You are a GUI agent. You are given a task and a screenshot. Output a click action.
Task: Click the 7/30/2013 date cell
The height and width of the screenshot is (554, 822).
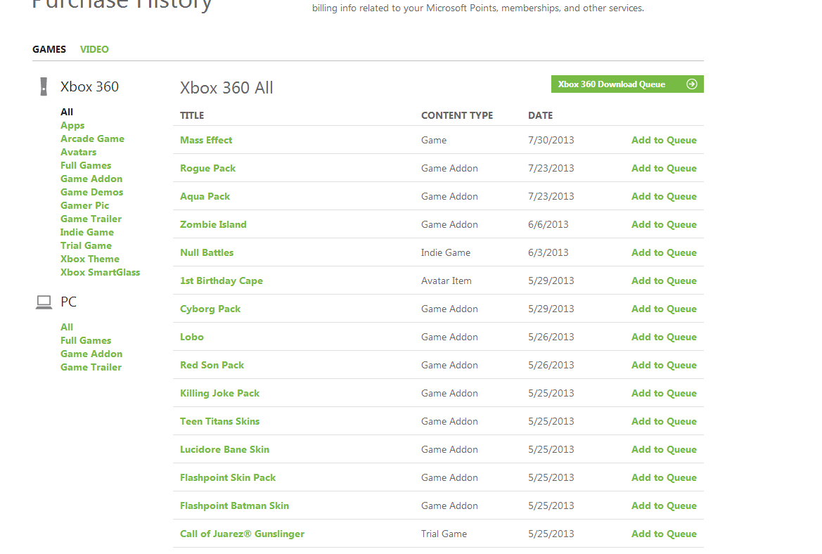[551, 140]
